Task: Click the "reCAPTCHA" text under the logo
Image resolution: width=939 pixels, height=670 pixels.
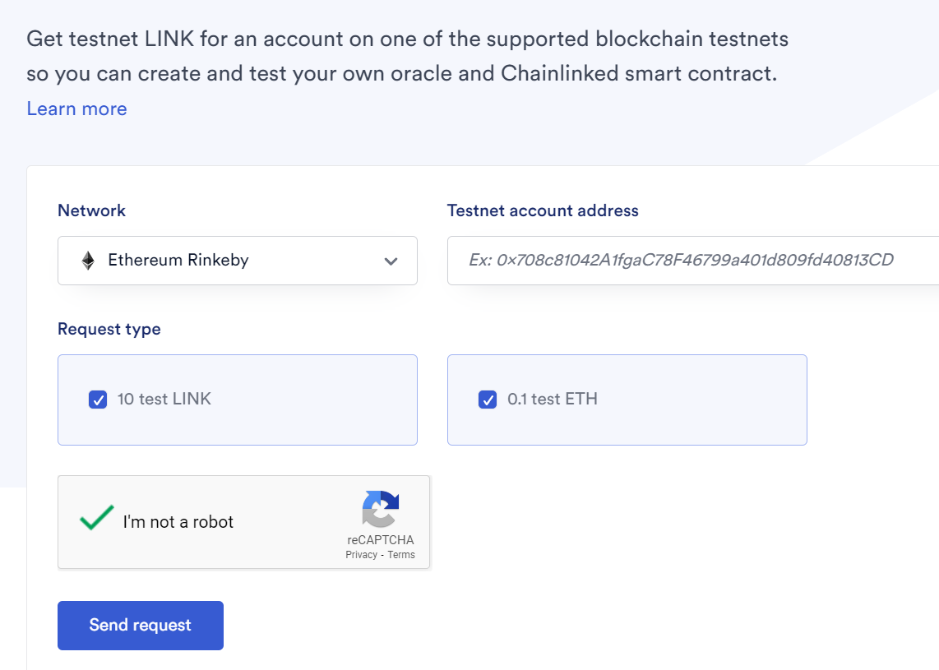Action: 380,540
